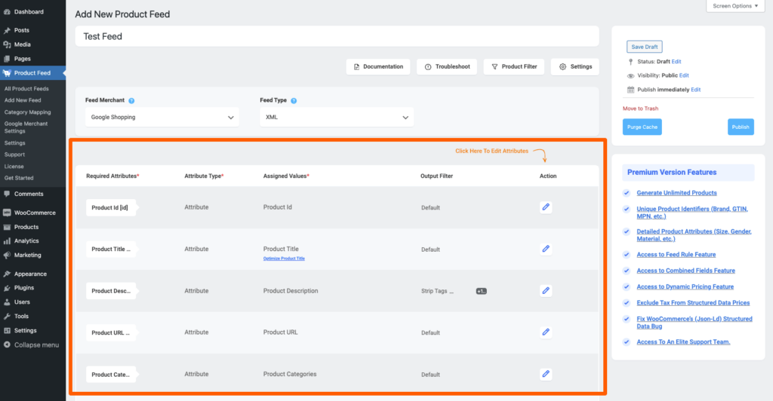773x401 pixels.
Task: Click the Appearance brush icon
Action: coord(7,274)
